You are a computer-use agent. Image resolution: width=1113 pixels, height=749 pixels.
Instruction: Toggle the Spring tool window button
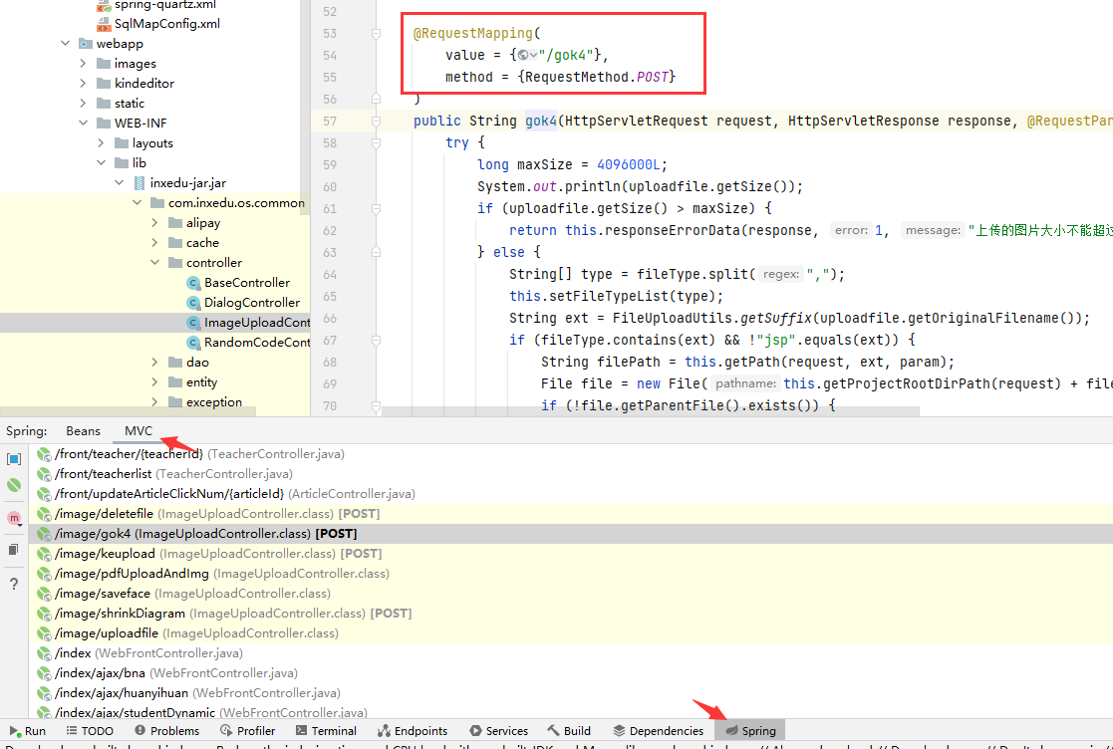[750, 730]
